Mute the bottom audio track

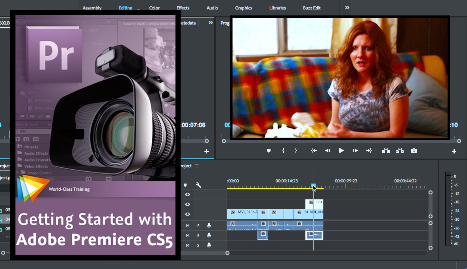187,245
